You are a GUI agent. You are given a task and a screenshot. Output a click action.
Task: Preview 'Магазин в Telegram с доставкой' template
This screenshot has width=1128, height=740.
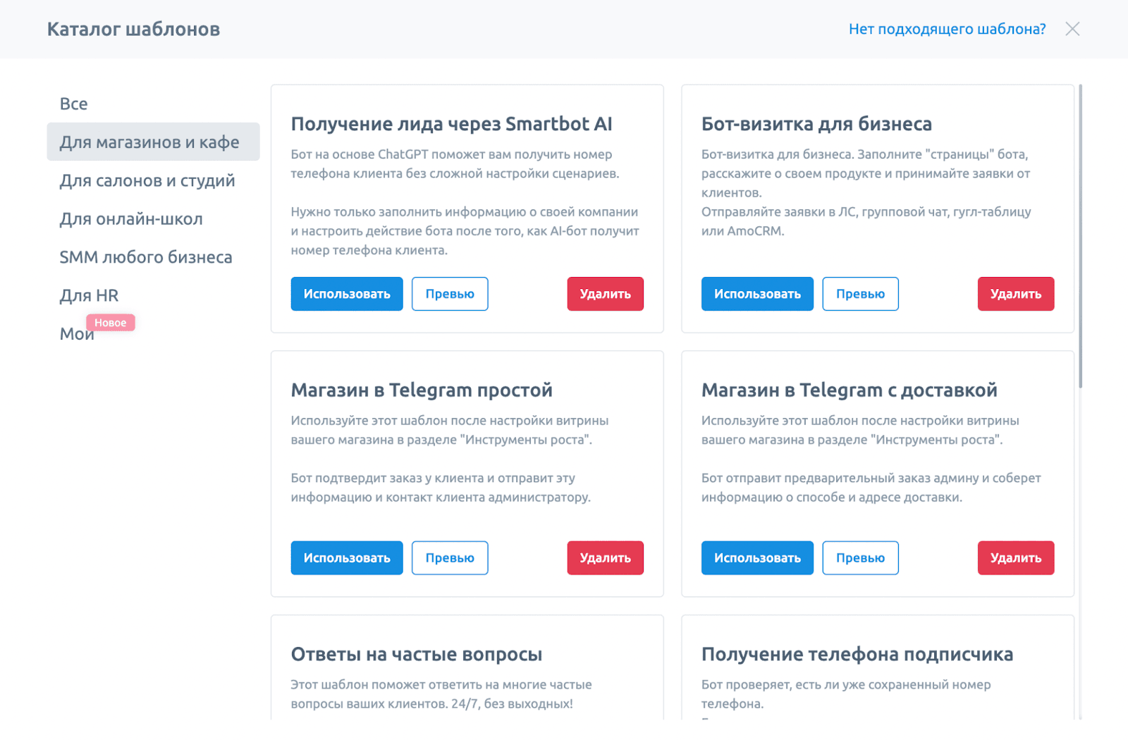[x=860, y=558]
